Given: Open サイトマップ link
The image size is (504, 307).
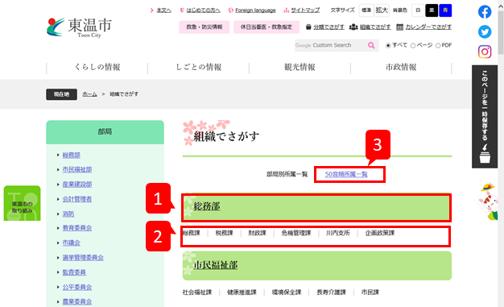Looking at the screenshot, I should tap(305, 10).
